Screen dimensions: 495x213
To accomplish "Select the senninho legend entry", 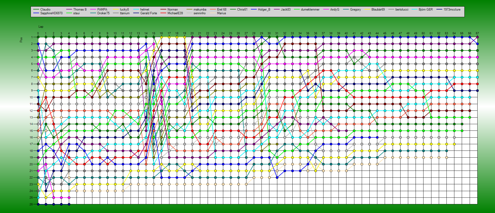I will point(199,13).
